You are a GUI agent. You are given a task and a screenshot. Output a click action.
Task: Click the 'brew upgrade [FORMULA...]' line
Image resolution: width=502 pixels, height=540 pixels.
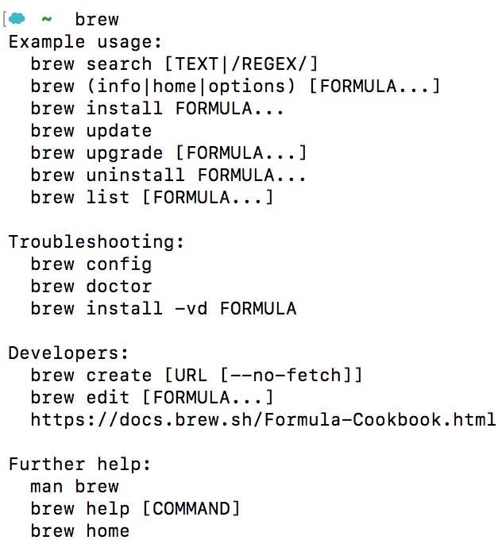point(168,153)
